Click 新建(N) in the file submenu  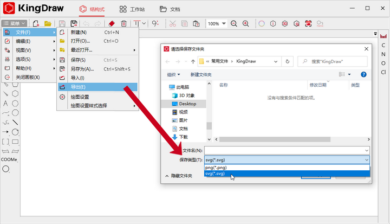point(97,33)
